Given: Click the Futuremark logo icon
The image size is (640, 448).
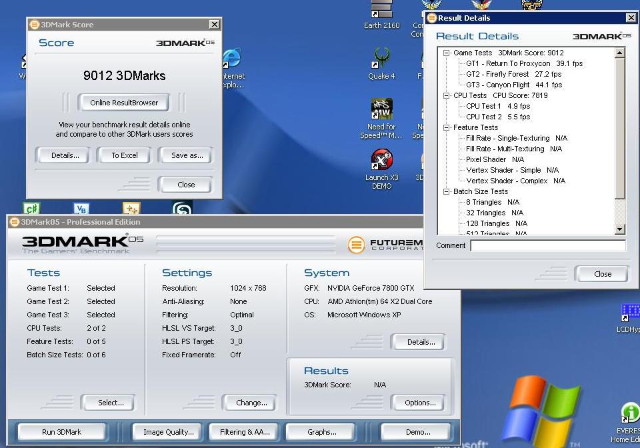Looking at the screenshot, I should tap(356, 245).
